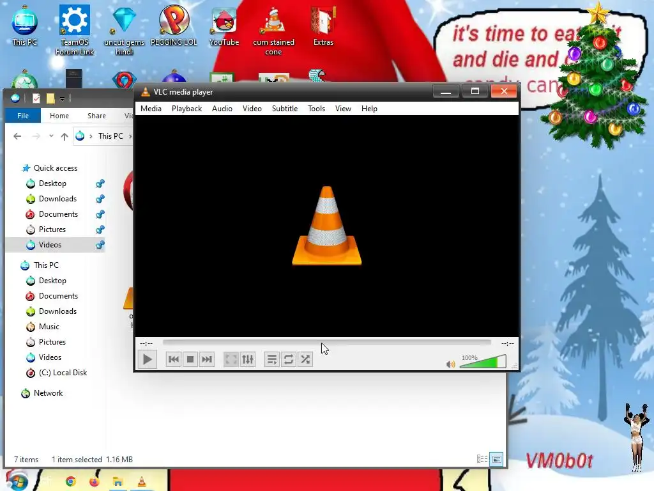654x491 pixels.
Task: Open Downloads under This PC
Action: [57, 311]
